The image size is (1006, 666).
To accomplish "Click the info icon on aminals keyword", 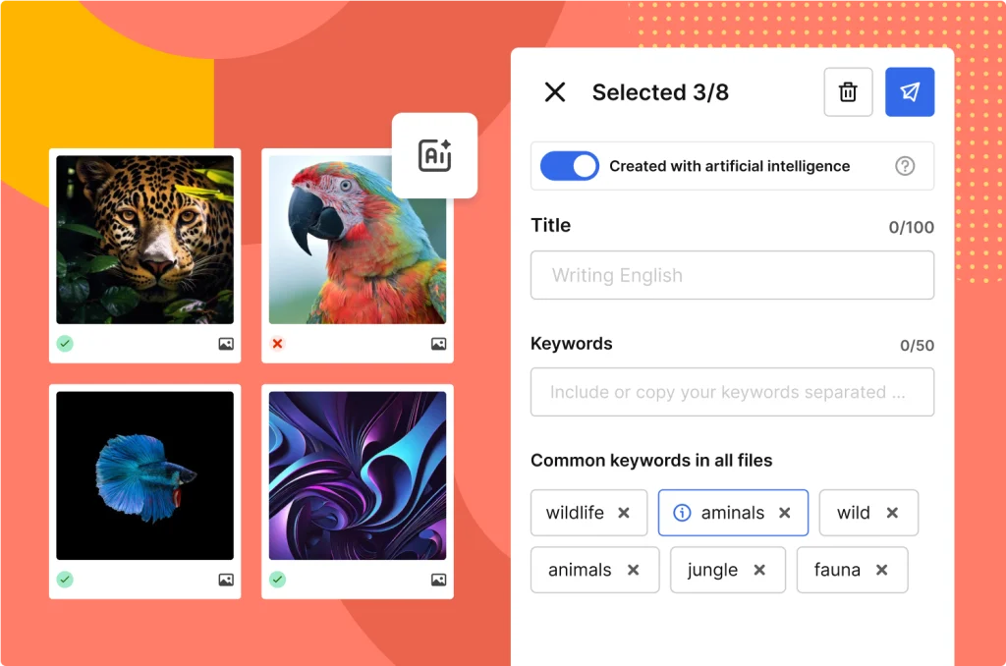I will point(682,513).
